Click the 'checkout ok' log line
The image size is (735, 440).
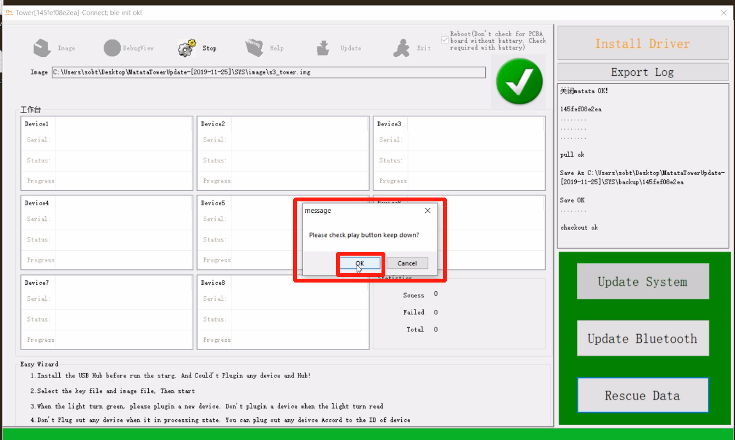pyautogui.click(x=579, y=227)
